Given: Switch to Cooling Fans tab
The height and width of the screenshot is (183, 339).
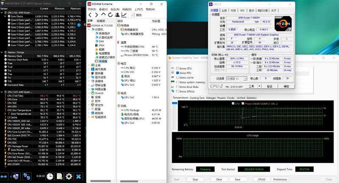Looking at the screenshot, I should tap(196, 98).
